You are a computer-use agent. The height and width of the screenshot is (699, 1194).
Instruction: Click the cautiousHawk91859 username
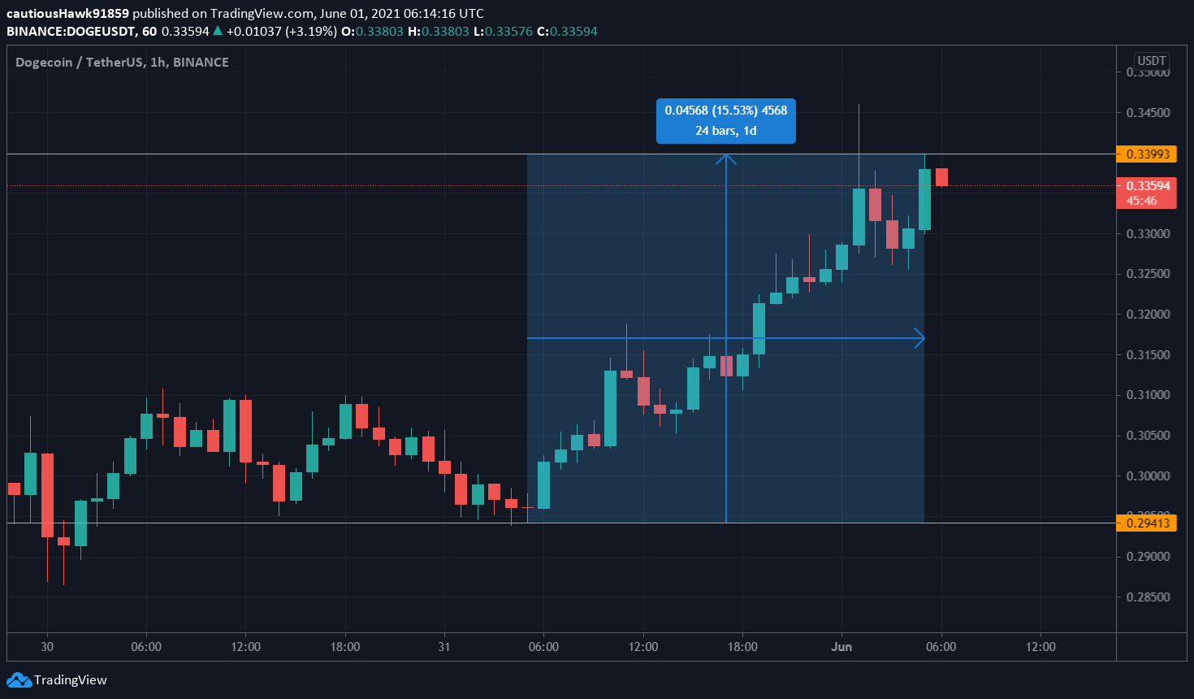[67, 13]
